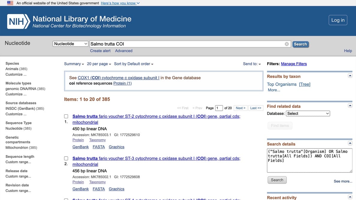Set Sequence length Custom range
Screen dimensions: 356x200
(x=18, y=162)
